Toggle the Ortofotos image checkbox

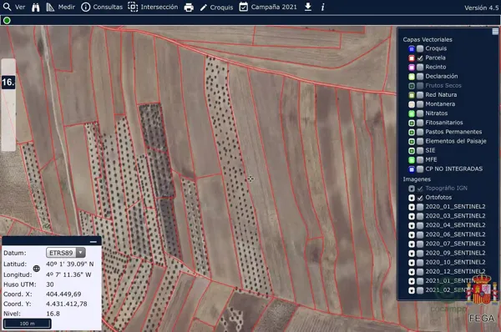420,198
